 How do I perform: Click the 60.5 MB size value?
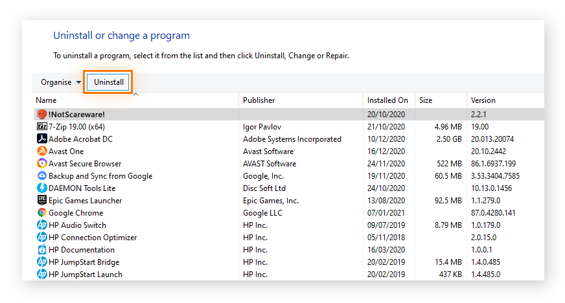[x=448, y=176]
